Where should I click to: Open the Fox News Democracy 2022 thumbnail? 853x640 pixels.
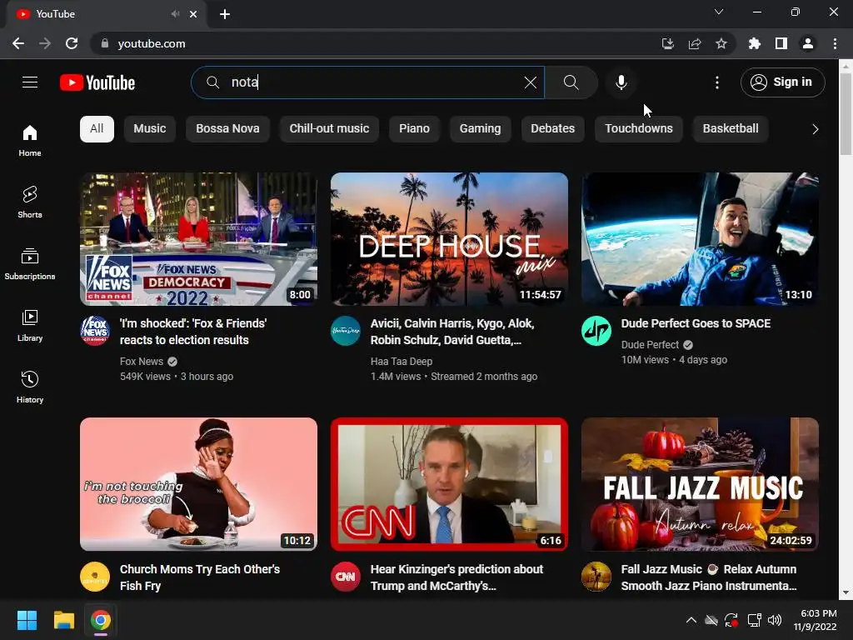tap(198, 239)
